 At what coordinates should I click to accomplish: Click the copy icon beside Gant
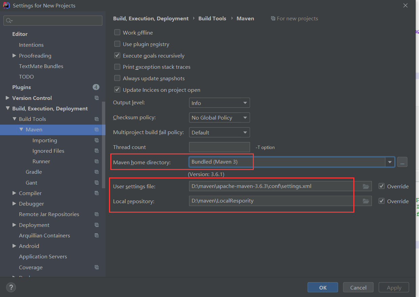(97, 183)
